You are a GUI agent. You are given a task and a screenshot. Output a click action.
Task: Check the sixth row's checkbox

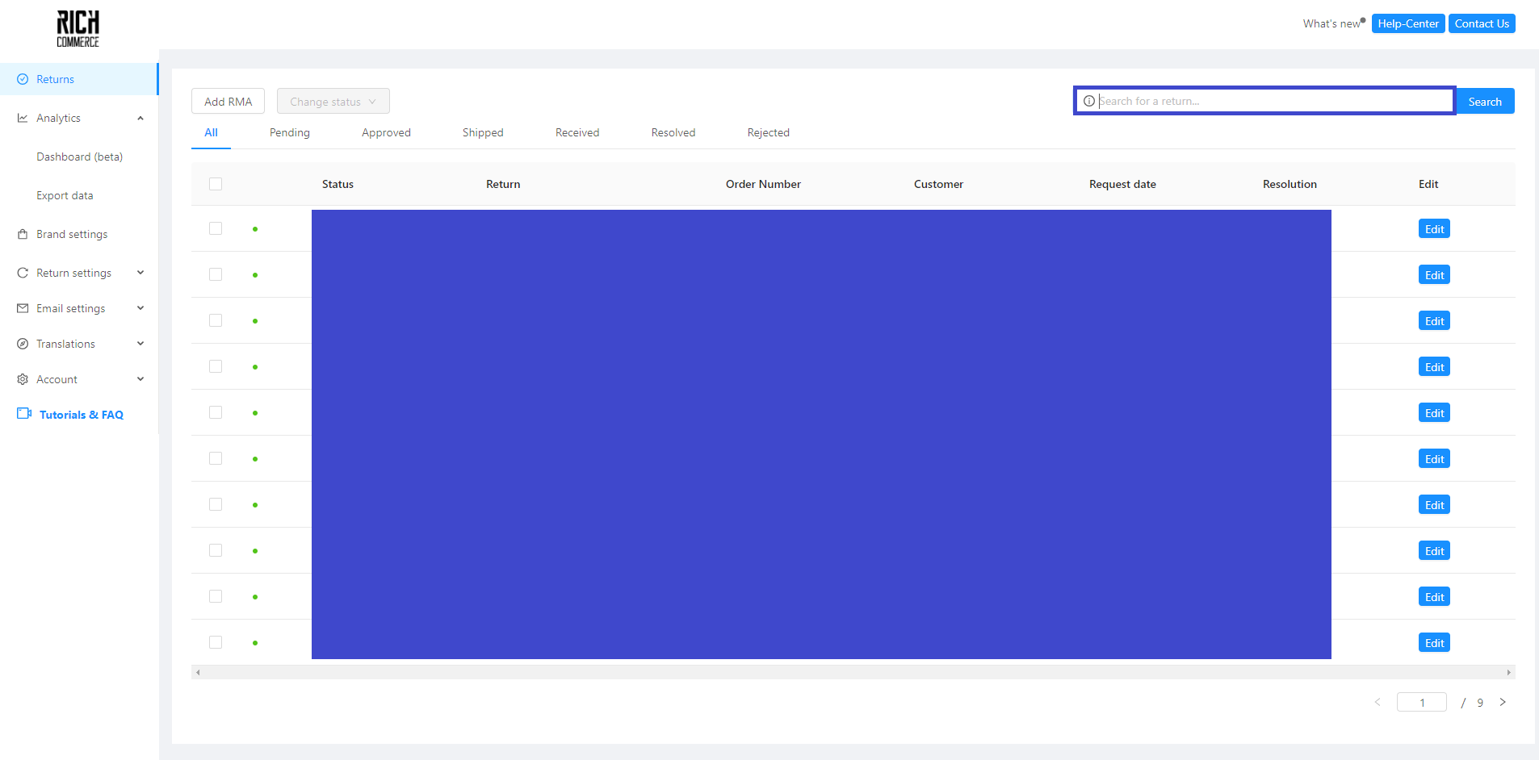216,458
